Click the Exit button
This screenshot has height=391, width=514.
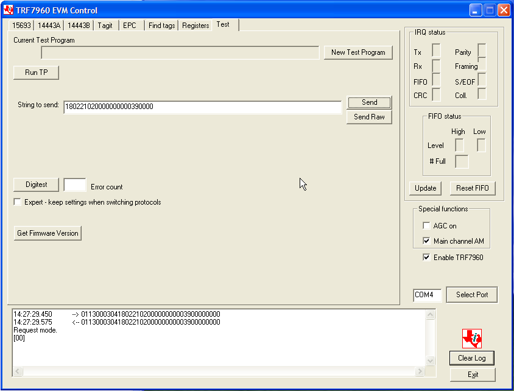coord(473,375)
